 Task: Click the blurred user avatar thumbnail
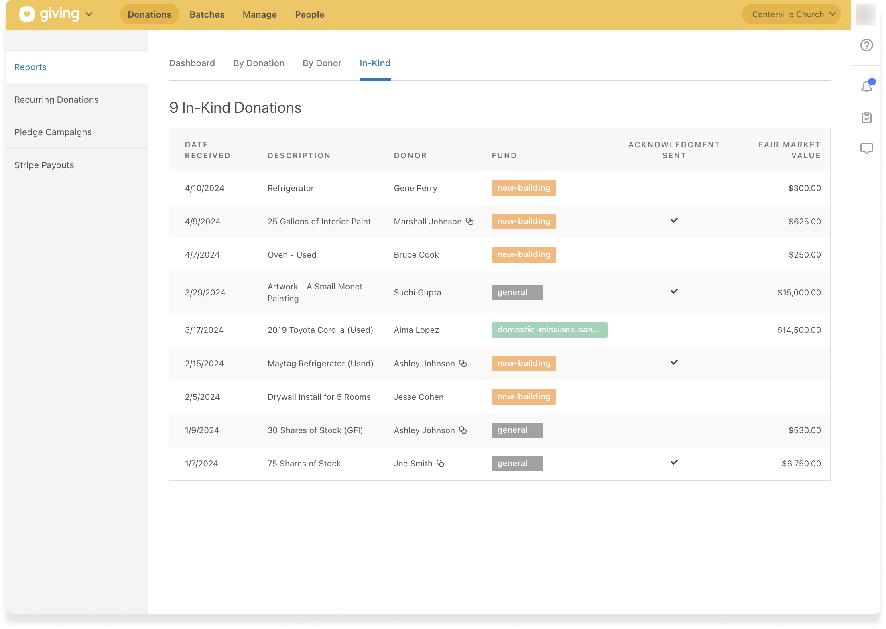click(x=865, y=14)
